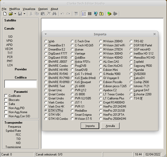This screenshot has height=157, width=167.
Task: Click the properties sheet toolbar icon
Action: [76, 14]
